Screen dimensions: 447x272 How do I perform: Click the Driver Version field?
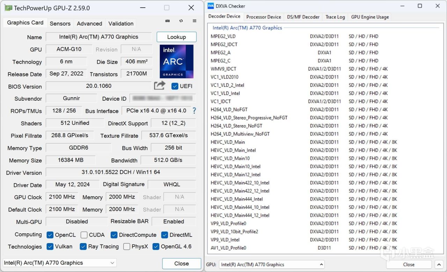tap(121, 172)
